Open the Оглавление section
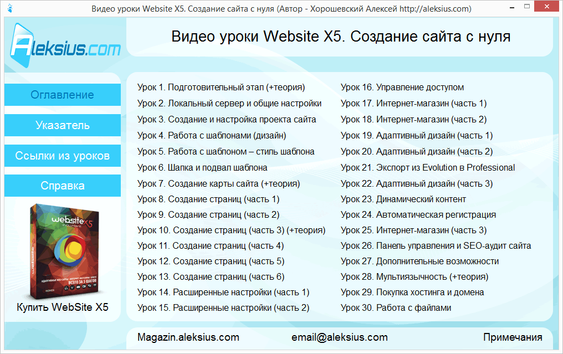Screen dimensions: 563x354 point(62,95)
